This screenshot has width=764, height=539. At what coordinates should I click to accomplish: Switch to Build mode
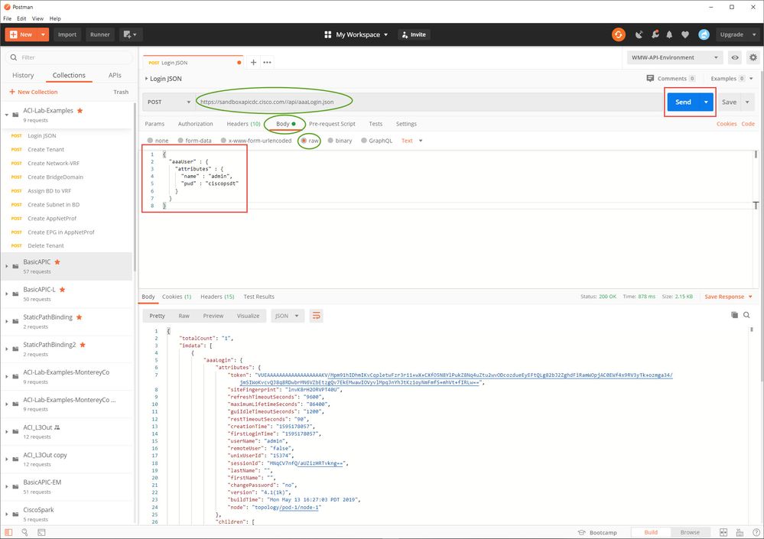pos(651,533)
